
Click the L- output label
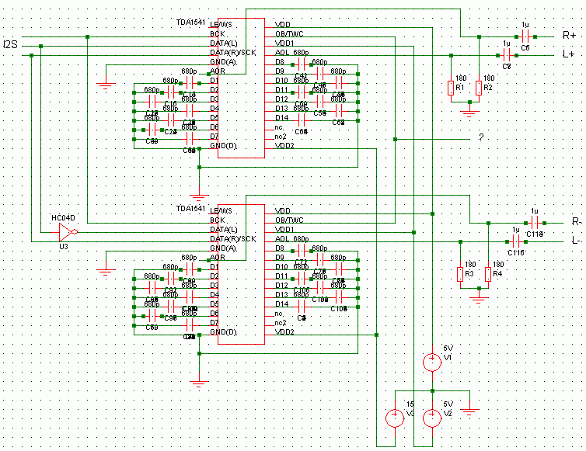pyautogui.click(x=576, y=240)
